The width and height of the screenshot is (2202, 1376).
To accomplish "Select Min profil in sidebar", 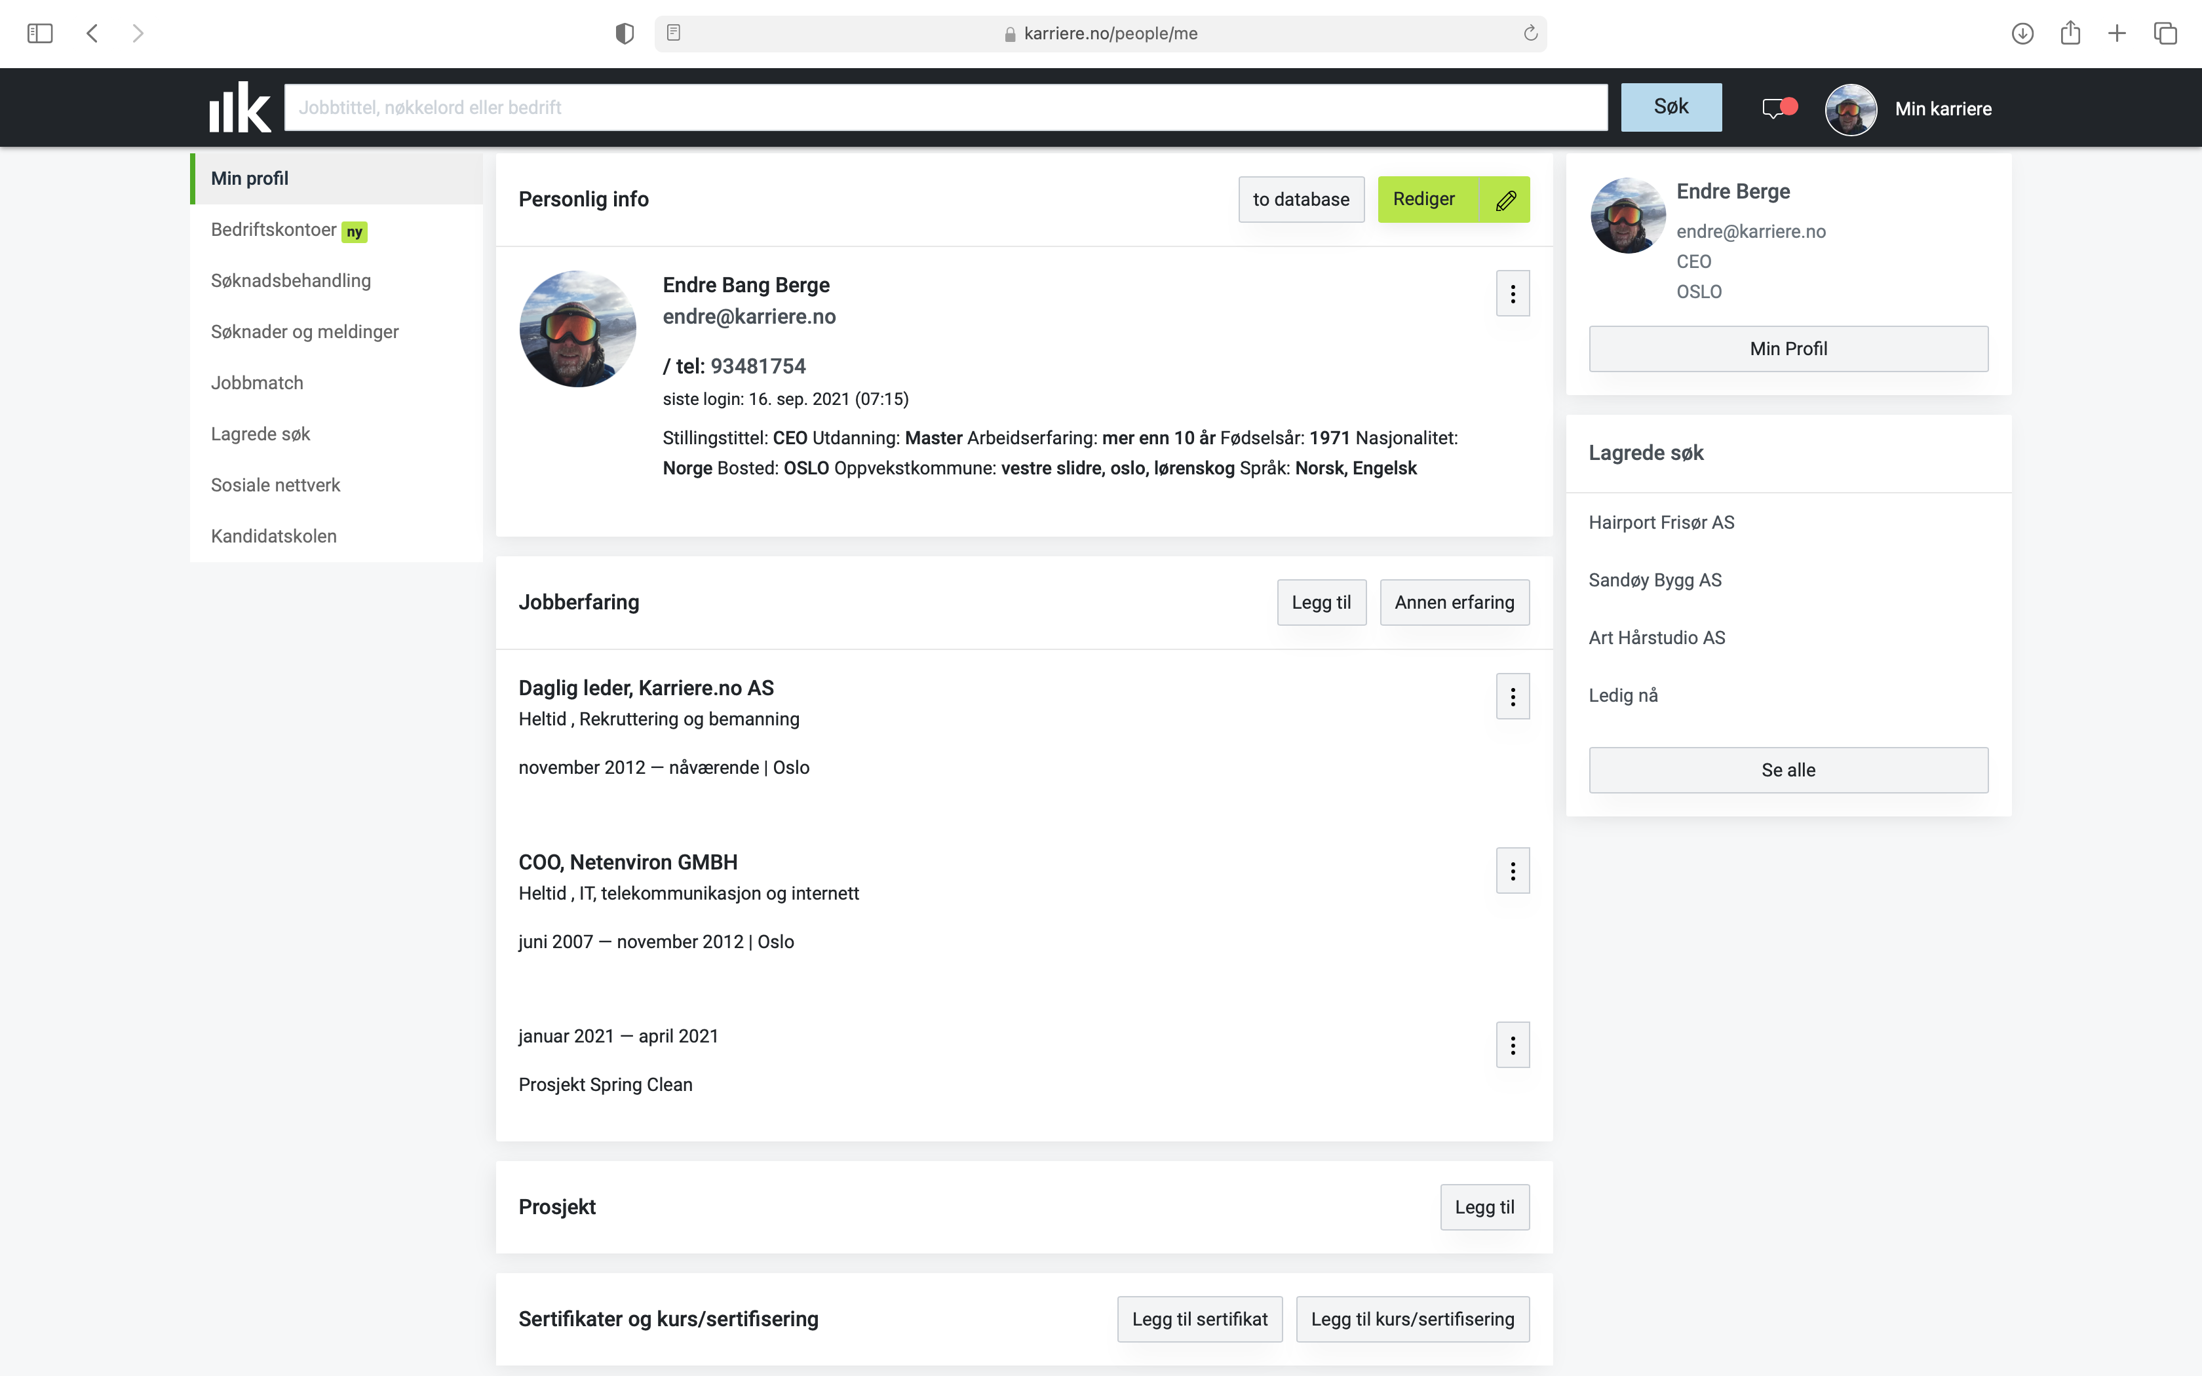I will click(337, 178).
